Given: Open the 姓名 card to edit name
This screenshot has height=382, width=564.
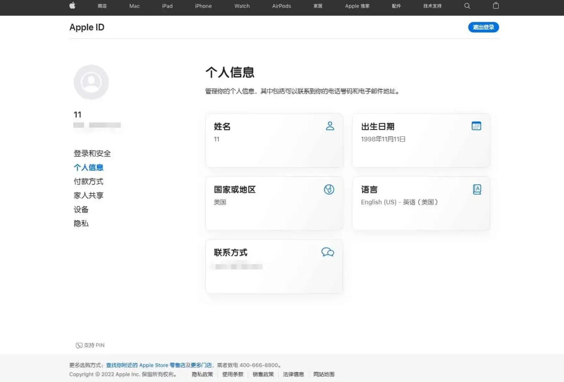Looking at the screenshot, I should (x=274, y=141).
